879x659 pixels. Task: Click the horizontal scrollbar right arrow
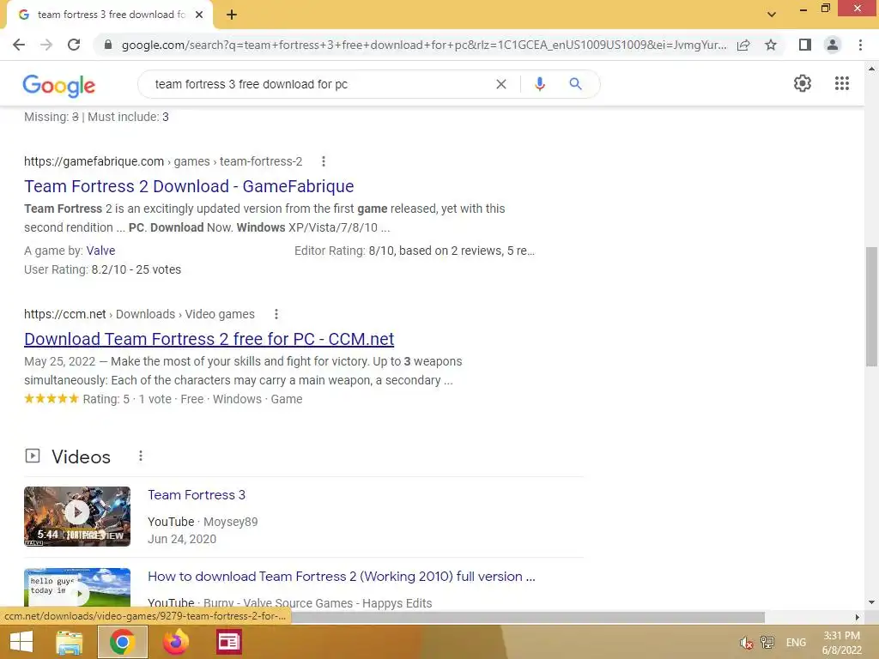coord(858,617)
